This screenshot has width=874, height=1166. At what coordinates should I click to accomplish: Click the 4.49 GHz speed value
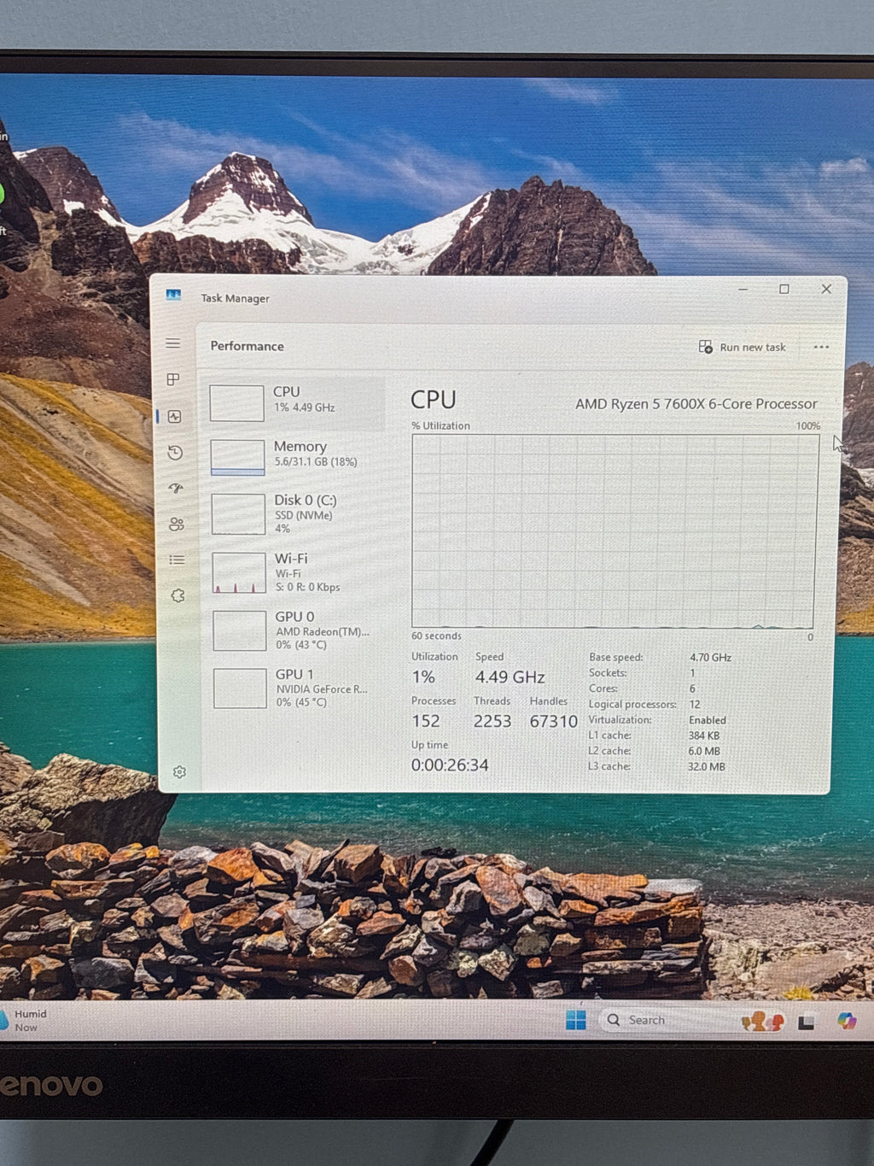(x=510, y=677)
